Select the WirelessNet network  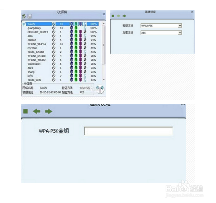[x=34, y=64]
